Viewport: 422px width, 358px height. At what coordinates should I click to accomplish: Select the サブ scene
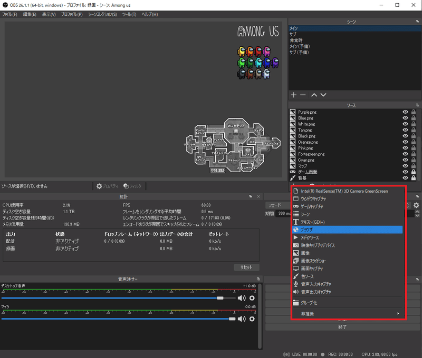(x=354, y=34)
